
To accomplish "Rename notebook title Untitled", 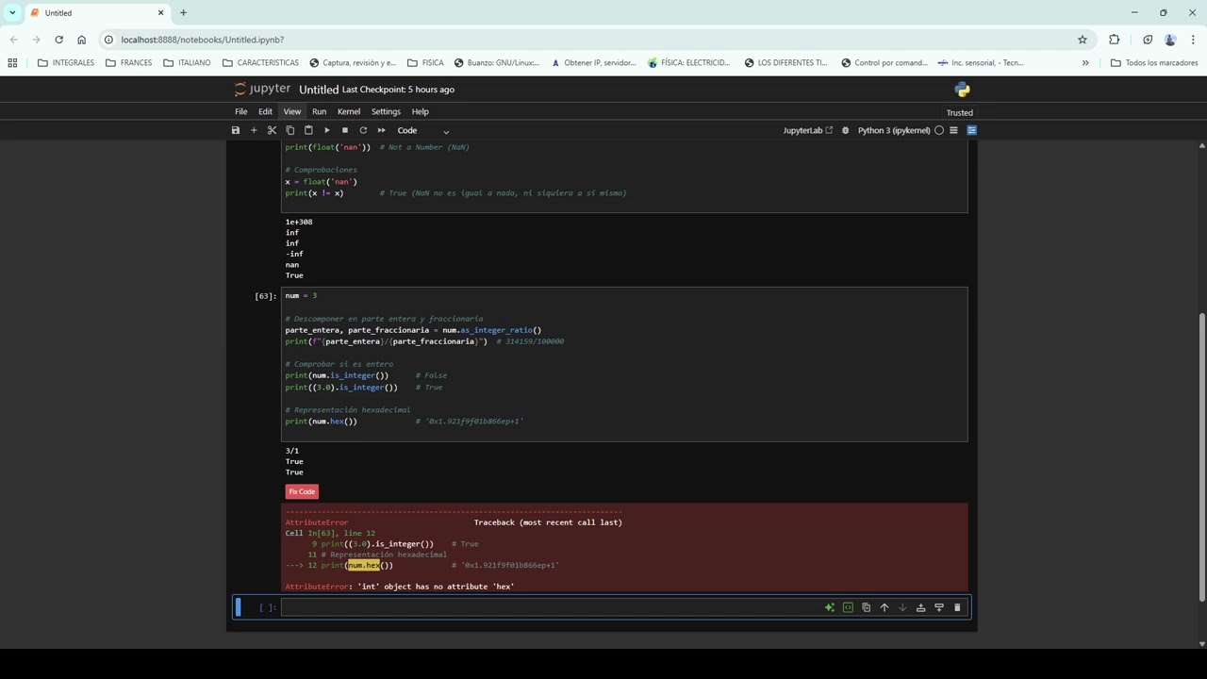I will (319, 90).
